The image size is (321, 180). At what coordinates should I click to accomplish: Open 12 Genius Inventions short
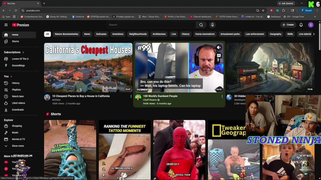tap(70, 150)
